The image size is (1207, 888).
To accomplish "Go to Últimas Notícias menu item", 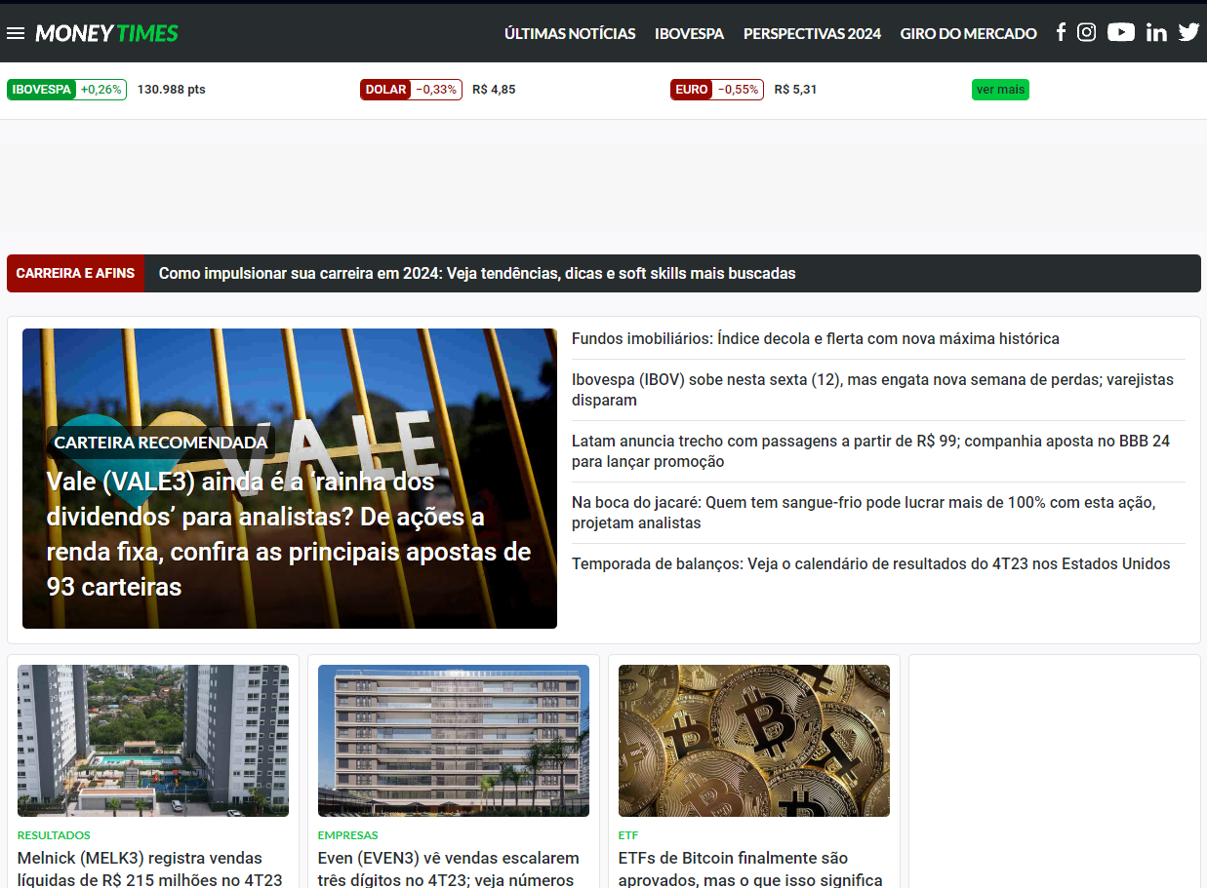I will click(570, 33).
